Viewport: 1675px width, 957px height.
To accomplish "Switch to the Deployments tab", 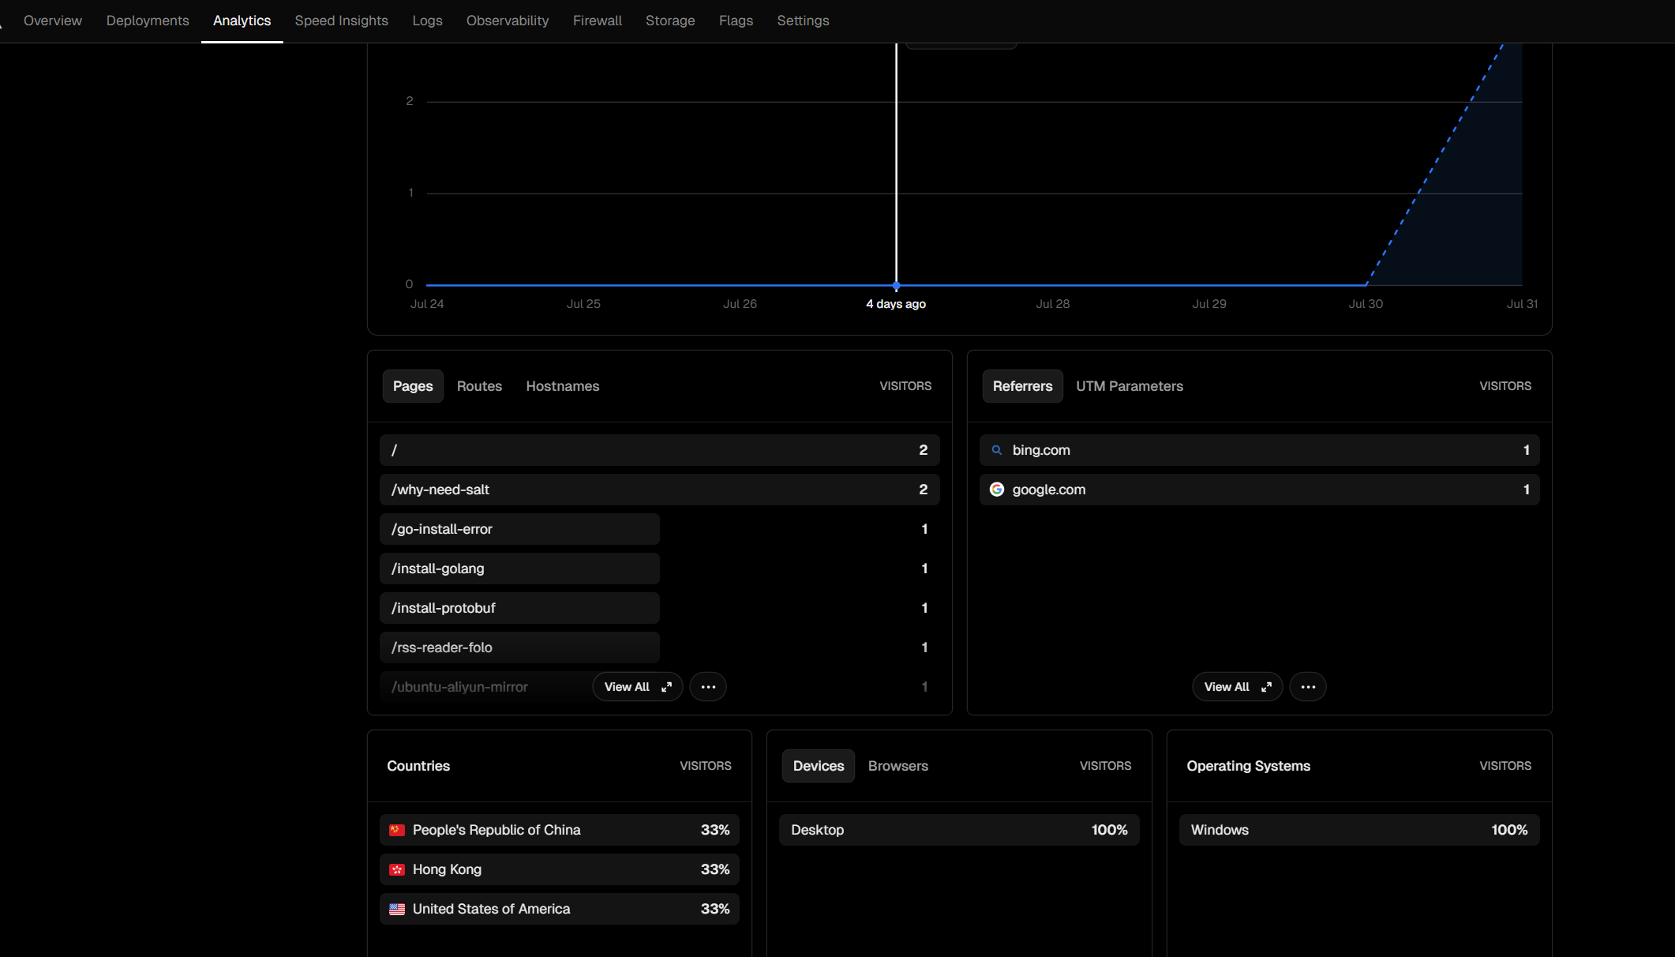I will [148, 21].
